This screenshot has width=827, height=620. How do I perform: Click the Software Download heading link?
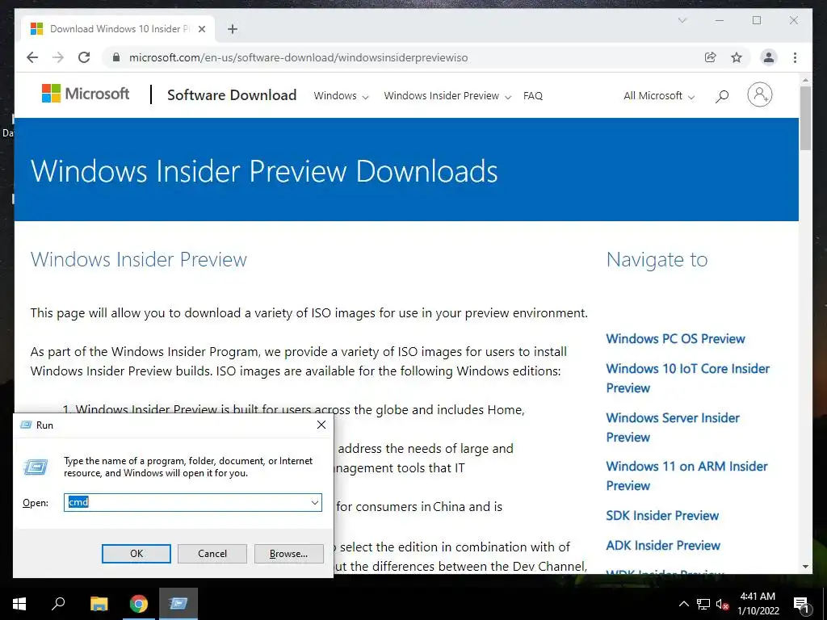pos(232,95)
